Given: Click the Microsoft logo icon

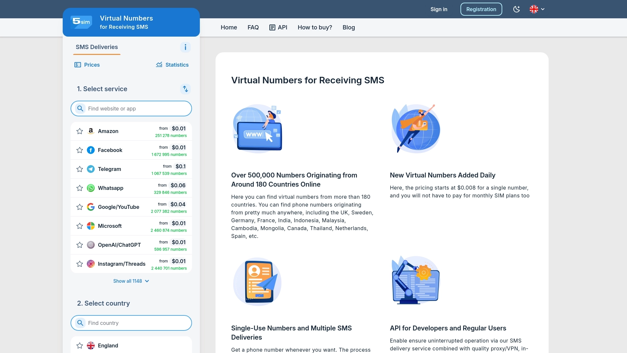Looking at the screenshot, I should tap(91, 226).
